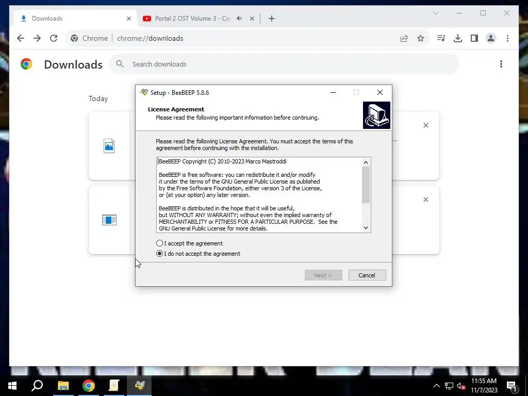This screenshot has width=528, height=396.
Task: Click the Chrome logo beside Downloads title
Action: pos(26,64)
